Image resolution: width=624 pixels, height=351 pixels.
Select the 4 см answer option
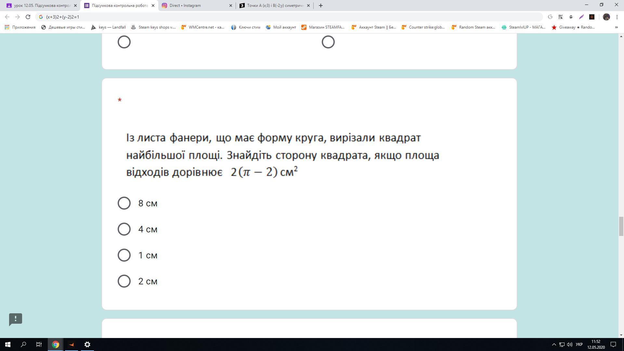124,229
